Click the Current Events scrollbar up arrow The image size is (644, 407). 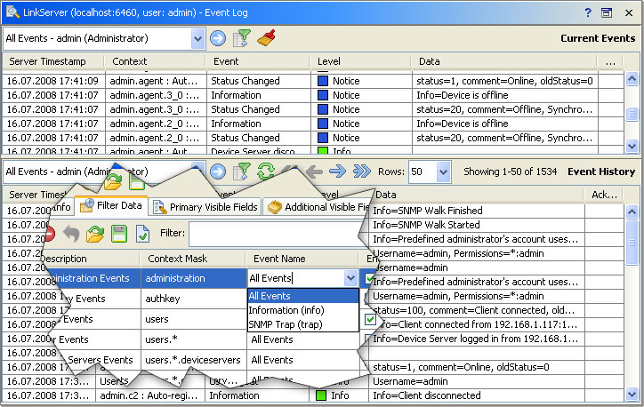(632, 78)
